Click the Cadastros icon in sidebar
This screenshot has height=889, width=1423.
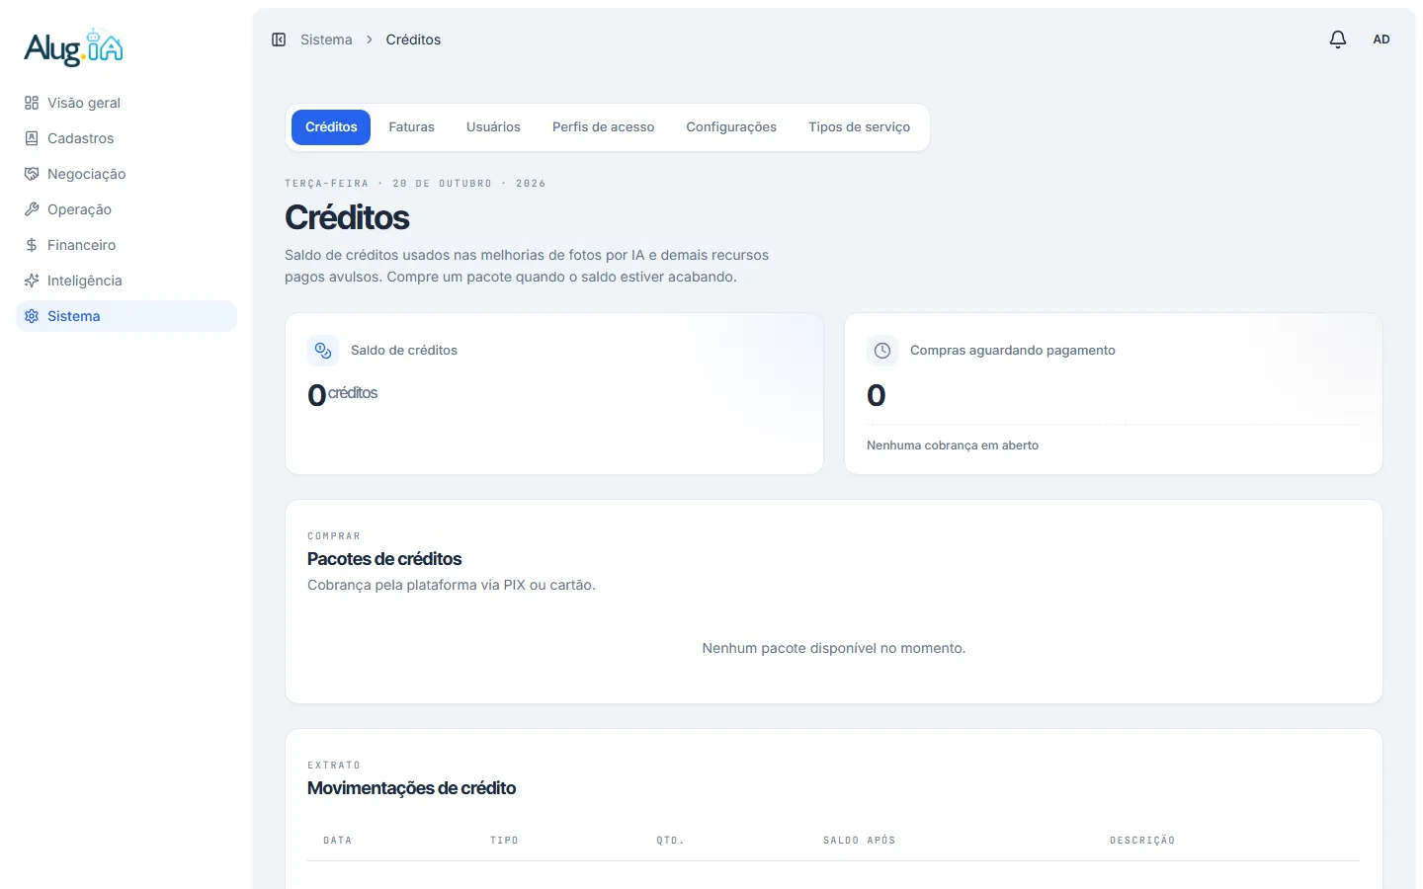[32, 138]
